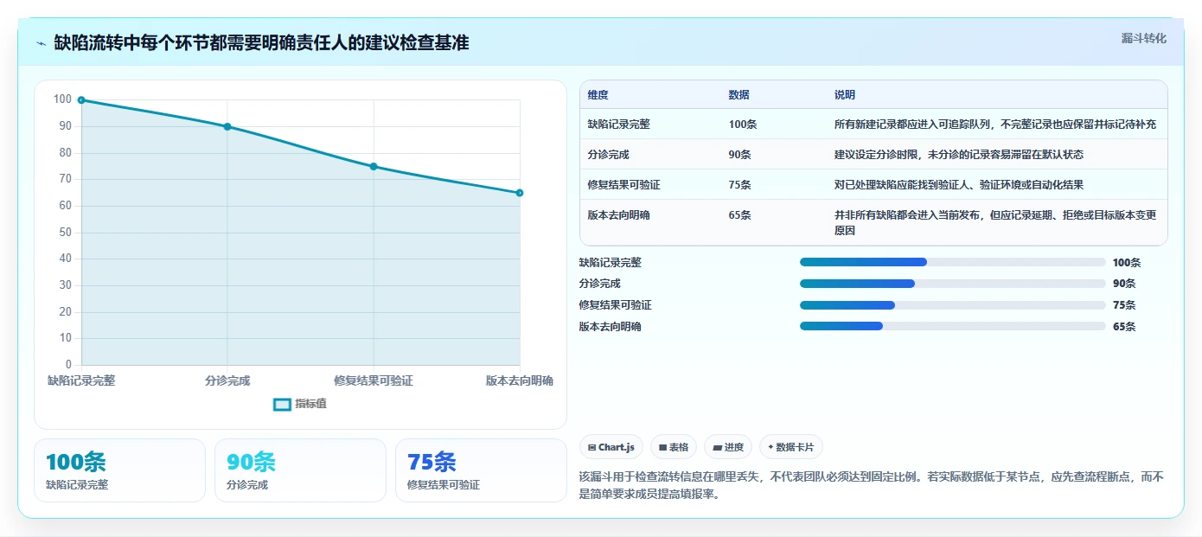Click the lightning icon beside the title
1202x537 pixels.
42,43
